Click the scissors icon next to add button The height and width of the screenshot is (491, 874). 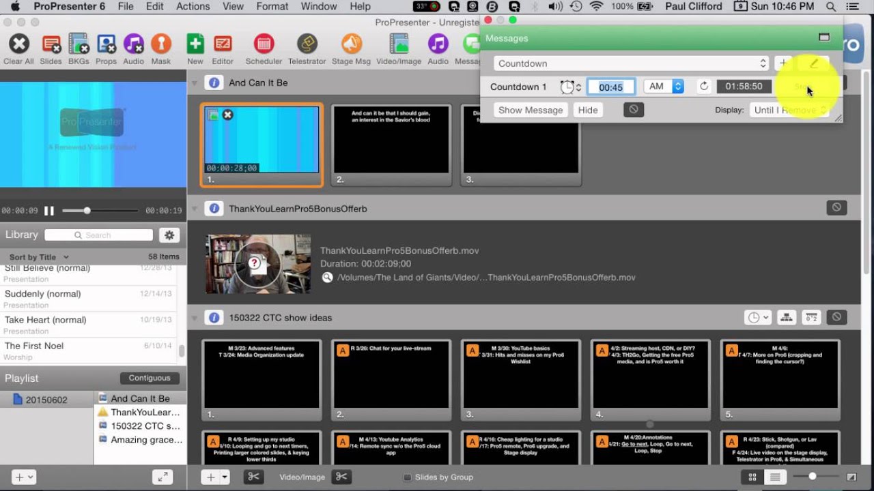tap(253, 477)
